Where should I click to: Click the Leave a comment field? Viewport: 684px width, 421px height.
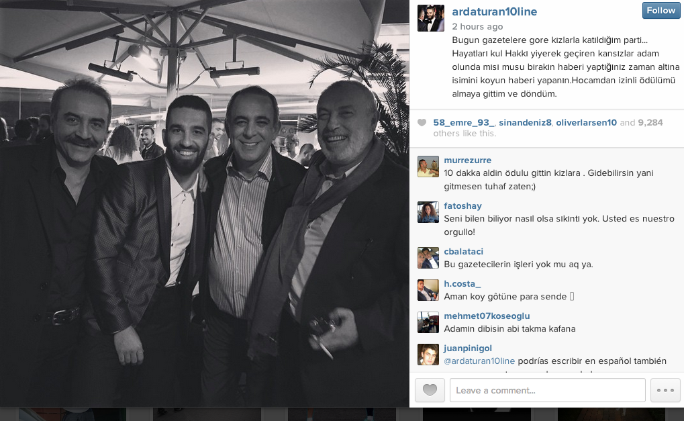click(x=548, y=390)
